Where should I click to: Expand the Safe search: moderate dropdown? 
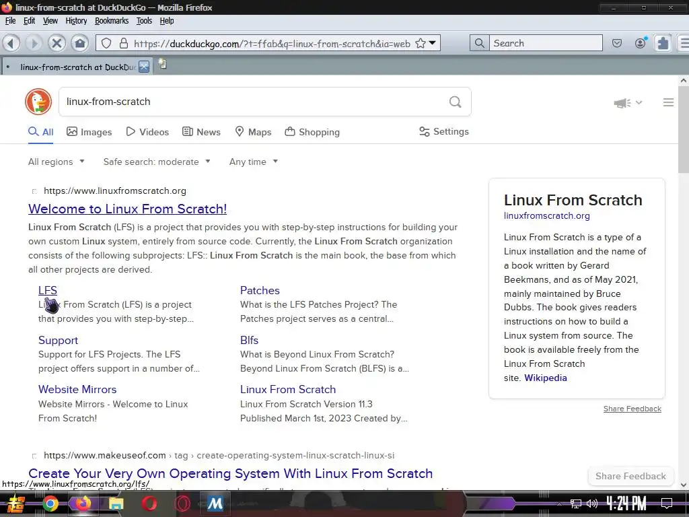[x=157, y=162]
